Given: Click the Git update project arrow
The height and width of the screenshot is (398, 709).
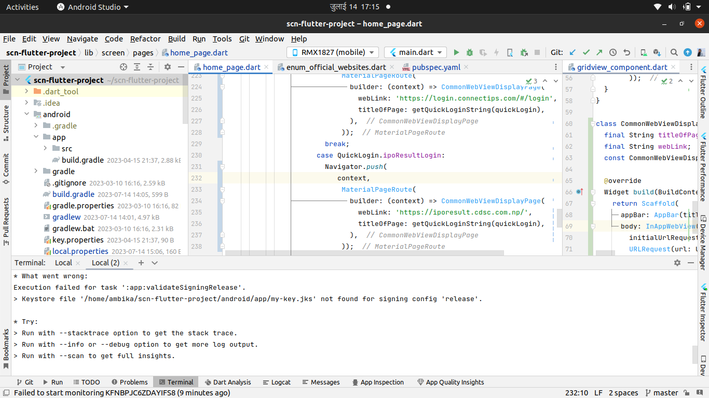Looking at the screenshot, I should coord(572,52).
